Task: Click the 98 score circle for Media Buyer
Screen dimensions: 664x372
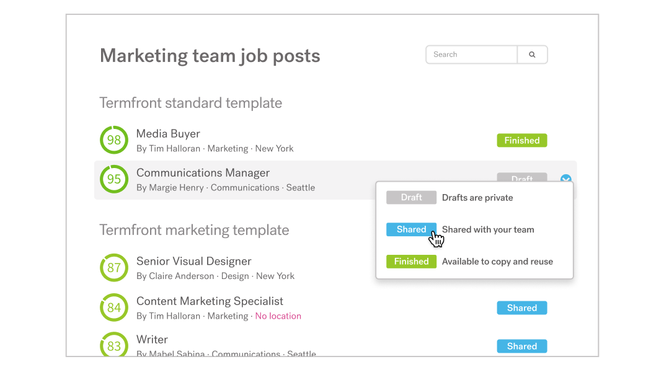Action: [114, 140]
